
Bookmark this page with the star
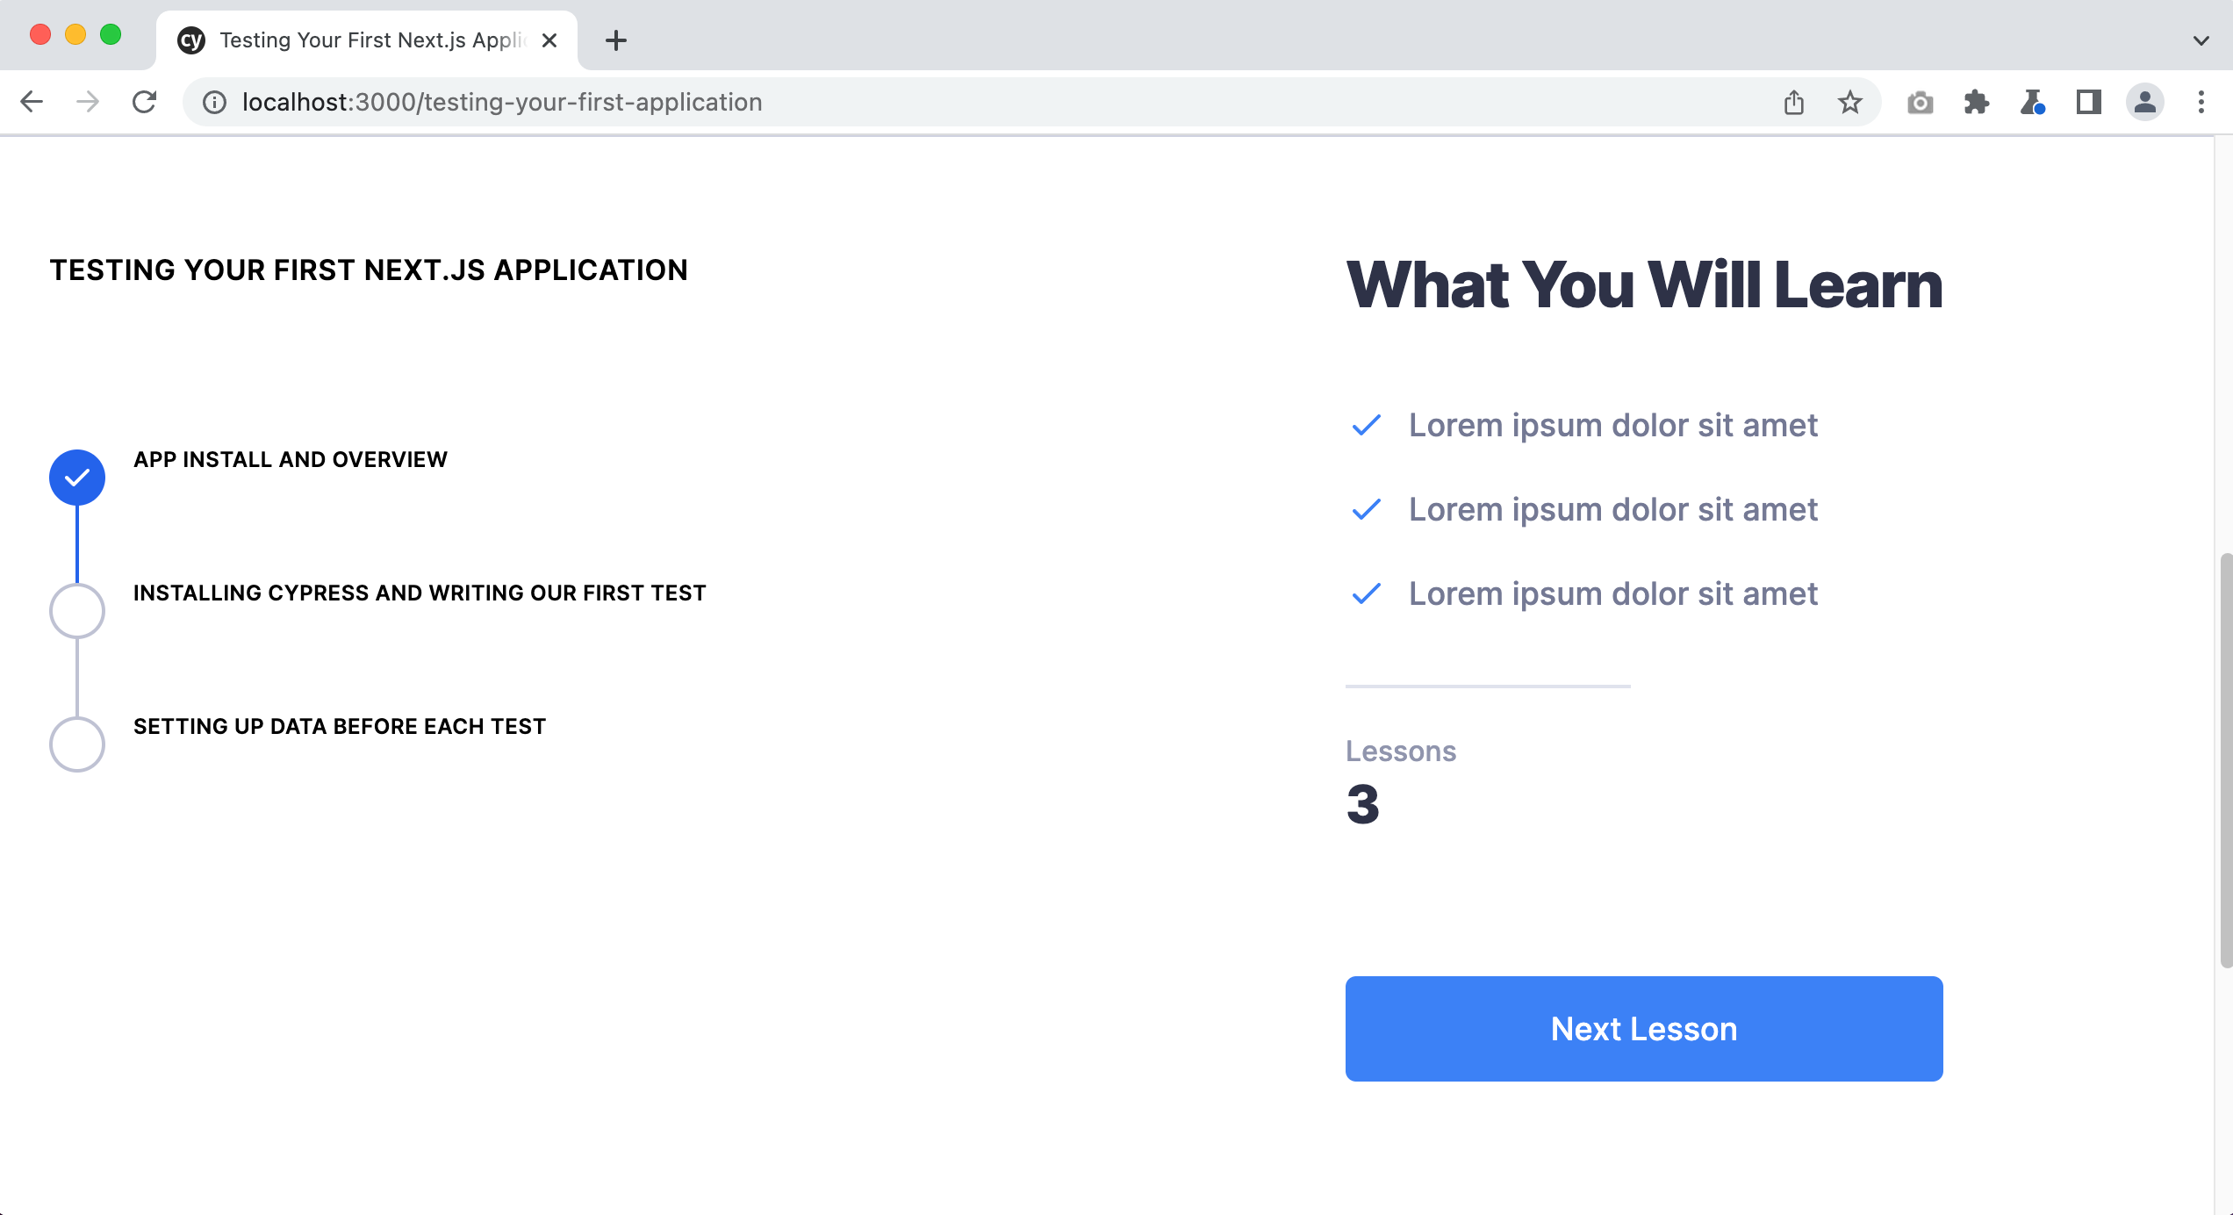[1850, 103]
